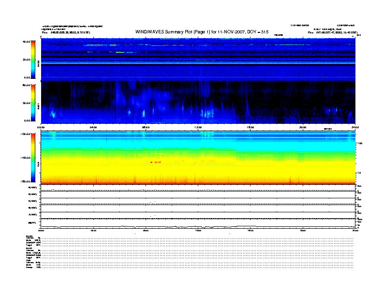Click the 11-NOV-2007 date in the title
This screenshot has width=383, height=296.
point(232,32)
